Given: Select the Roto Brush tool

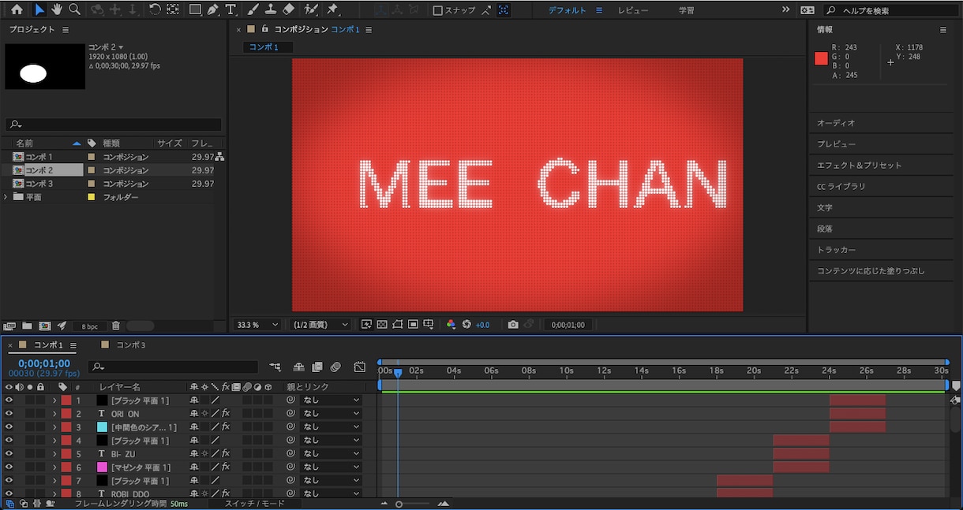Looking at the screenshot, I should click(311, 10).
